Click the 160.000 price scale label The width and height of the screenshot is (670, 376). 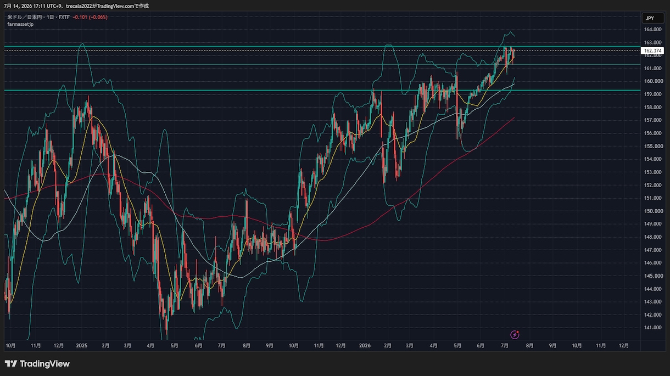(652, 81)
